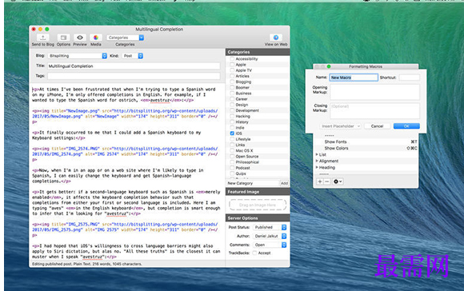
Task: Click the Send to Blog toolbar icon
Action: [x=43, y=38]
